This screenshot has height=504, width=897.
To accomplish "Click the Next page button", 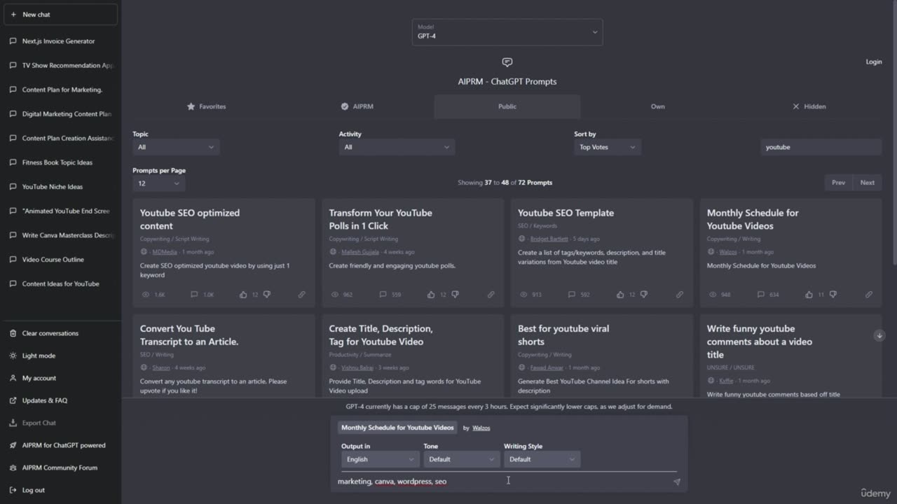I will [x=867, y=183].
